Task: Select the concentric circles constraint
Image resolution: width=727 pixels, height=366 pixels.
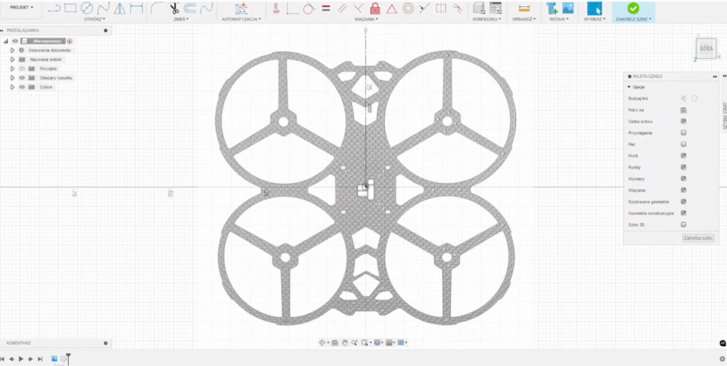Action: tap(408, 9)
